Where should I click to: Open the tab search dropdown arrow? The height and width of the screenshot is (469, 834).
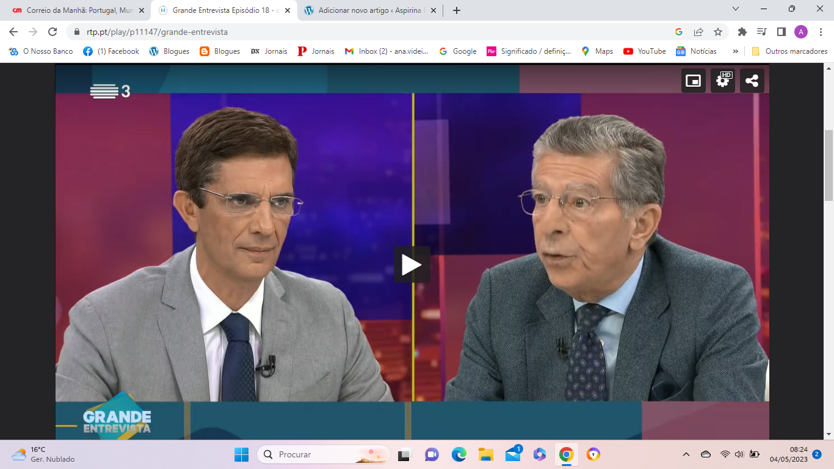tap(736, 9)
